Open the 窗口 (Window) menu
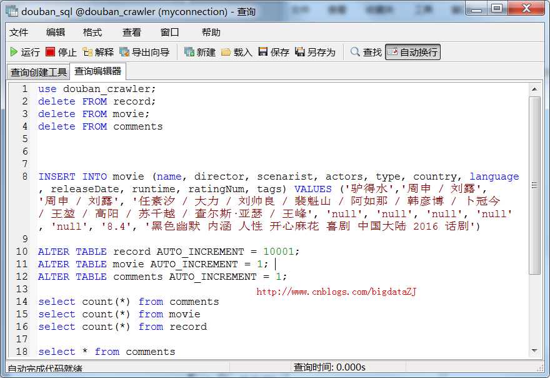The width and height of the screenshot is (550, 378). coord(170,33)
